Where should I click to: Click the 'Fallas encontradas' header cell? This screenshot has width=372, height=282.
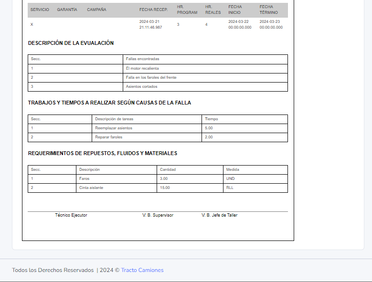point(205,59)
